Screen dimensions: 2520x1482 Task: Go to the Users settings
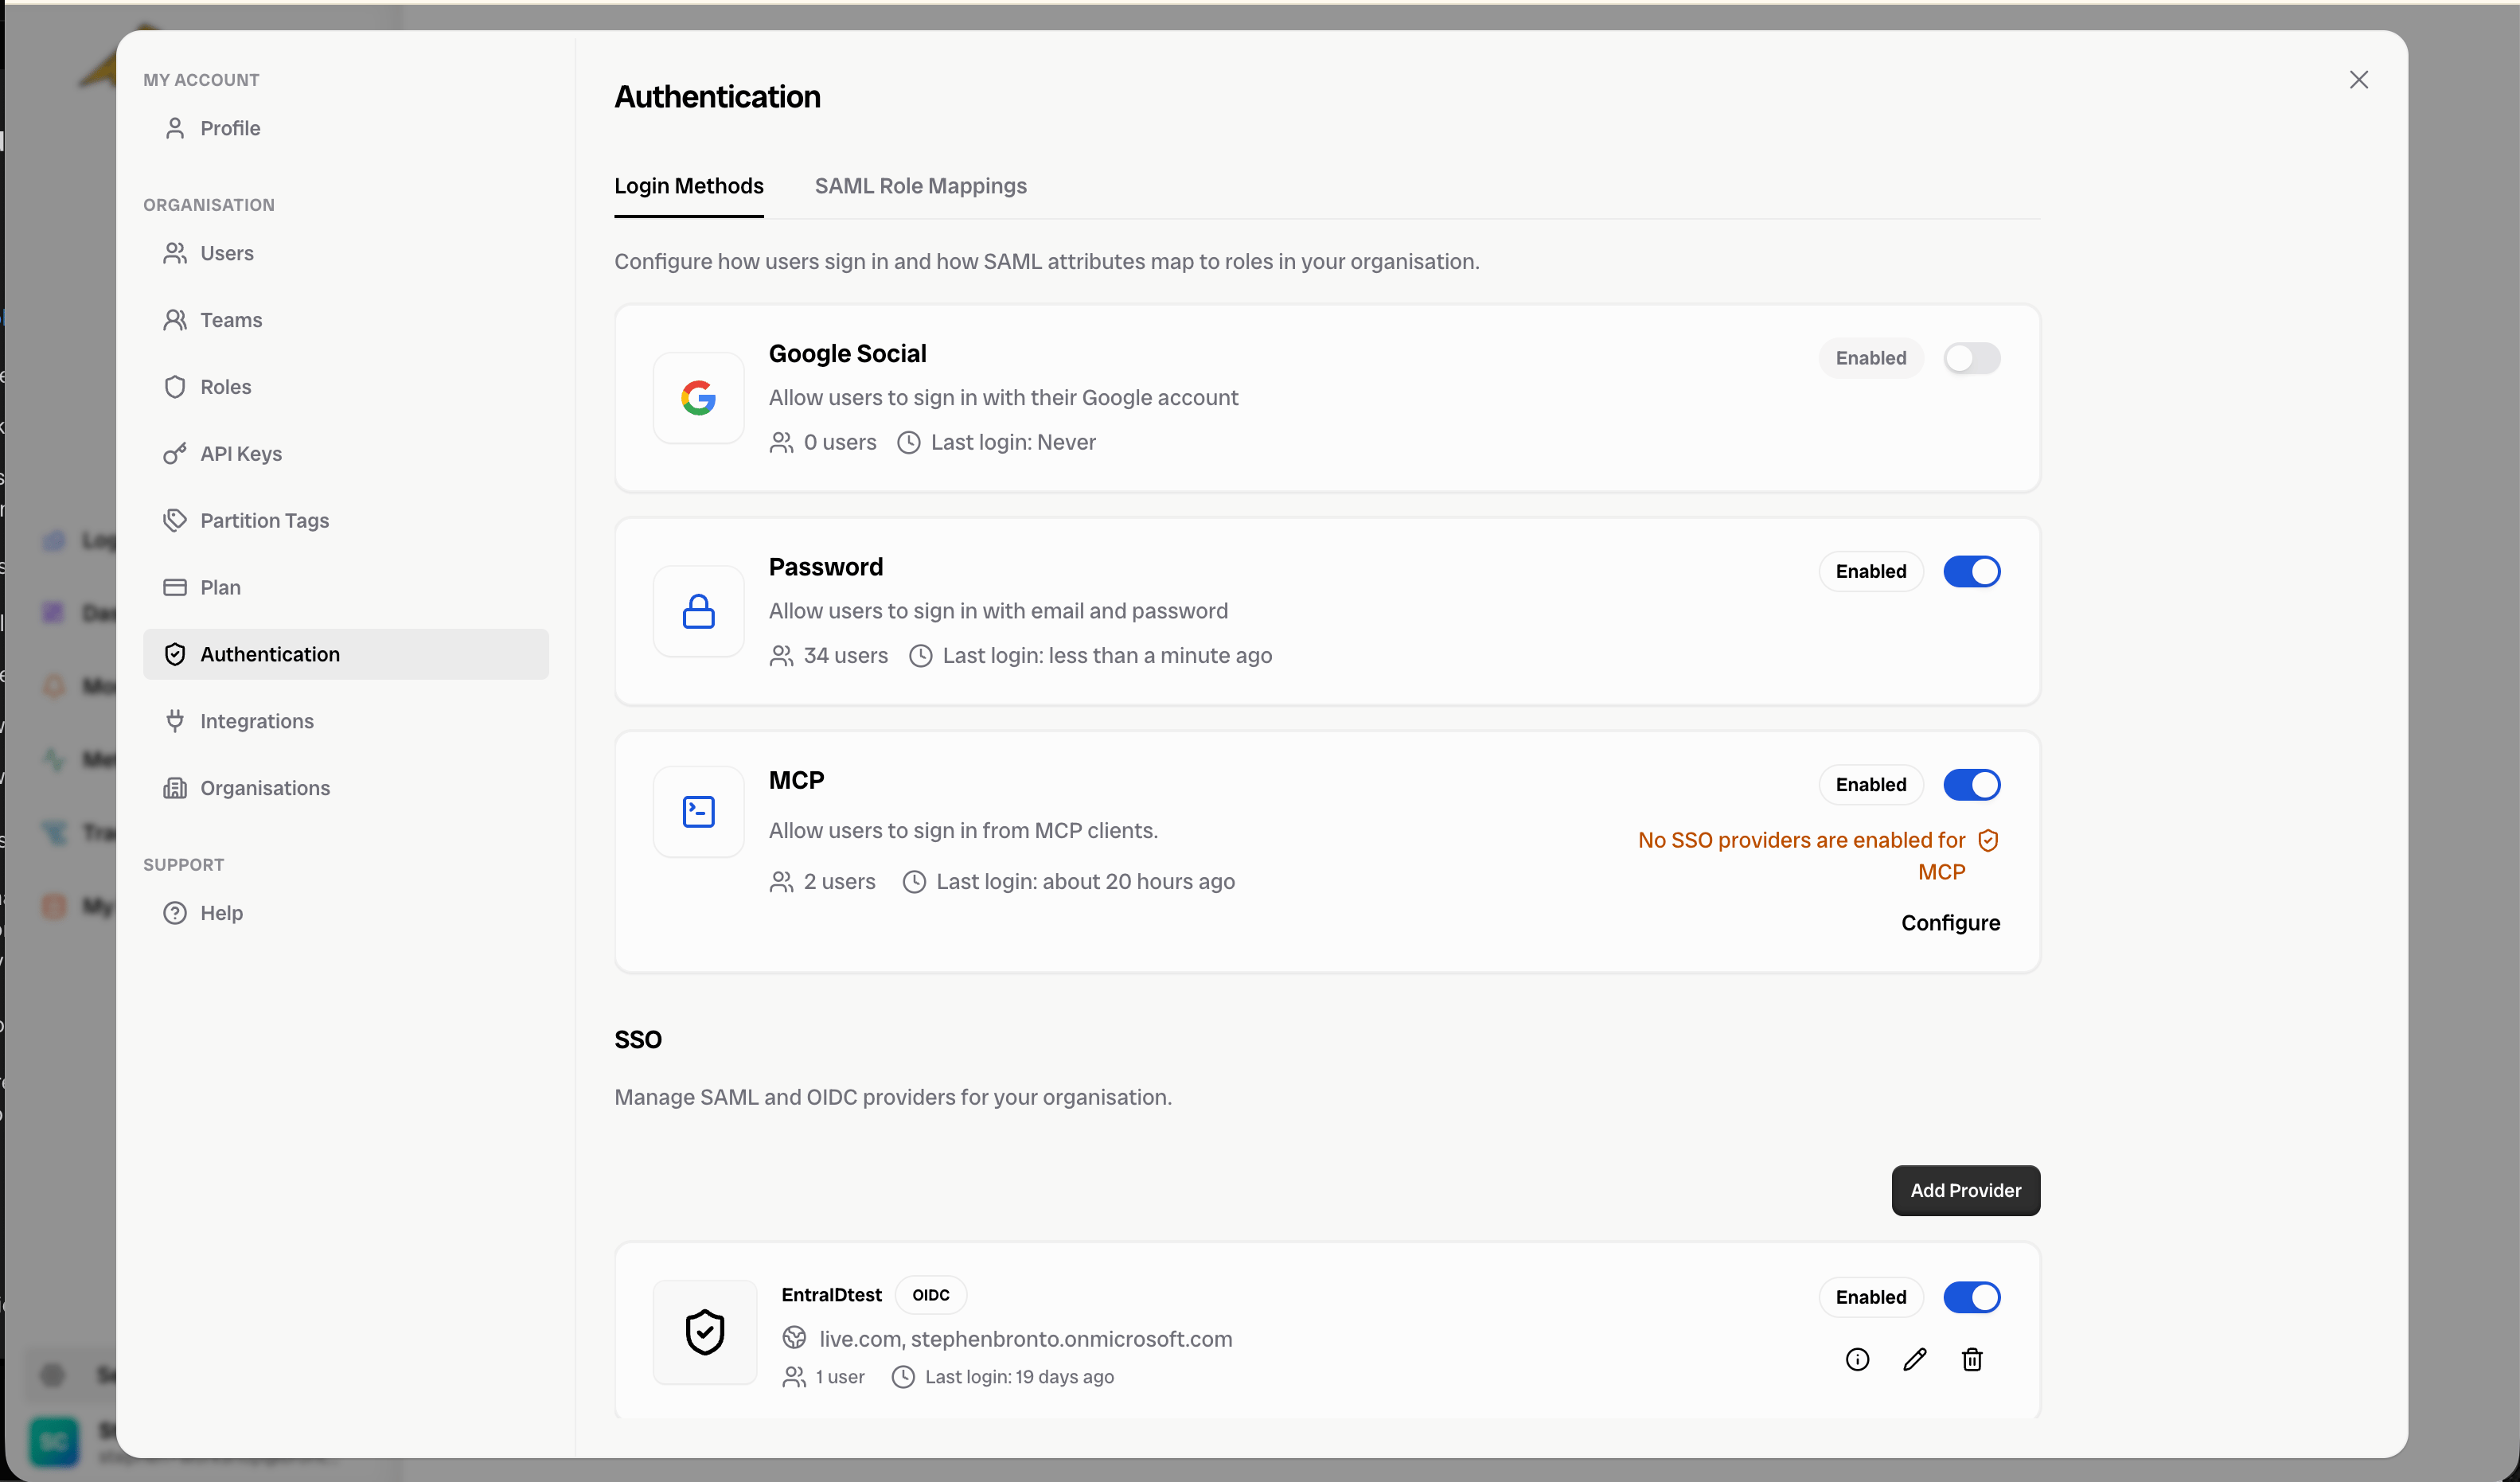pyautogui.click(x=345, y=253)
